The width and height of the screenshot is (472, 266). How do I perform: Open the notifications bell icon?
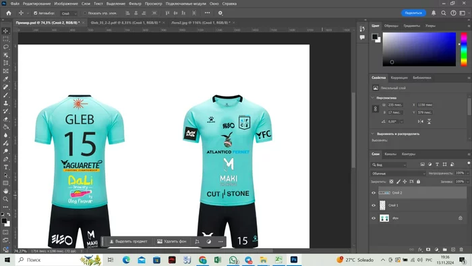click(434, 13)
